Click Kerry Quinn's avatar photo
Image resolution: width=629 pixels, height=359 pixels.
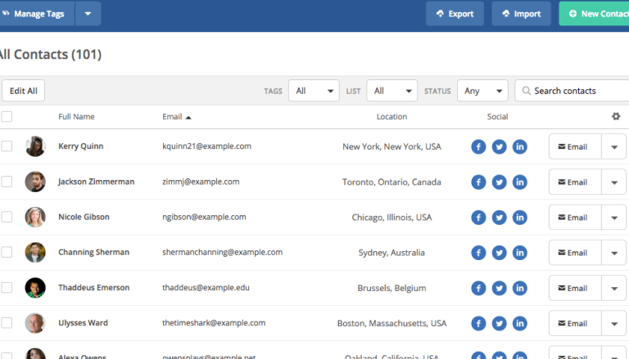click(x=35, y=146)
